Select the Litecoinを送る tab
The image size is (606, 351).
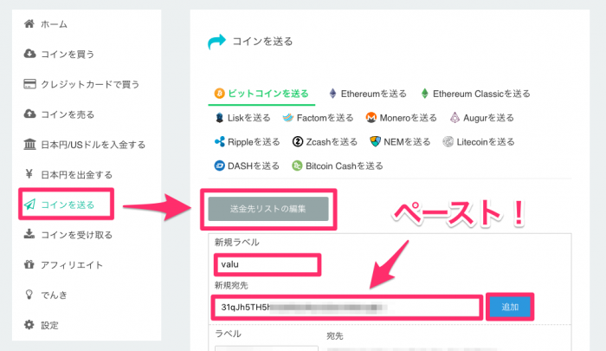(x=479, y=142)
